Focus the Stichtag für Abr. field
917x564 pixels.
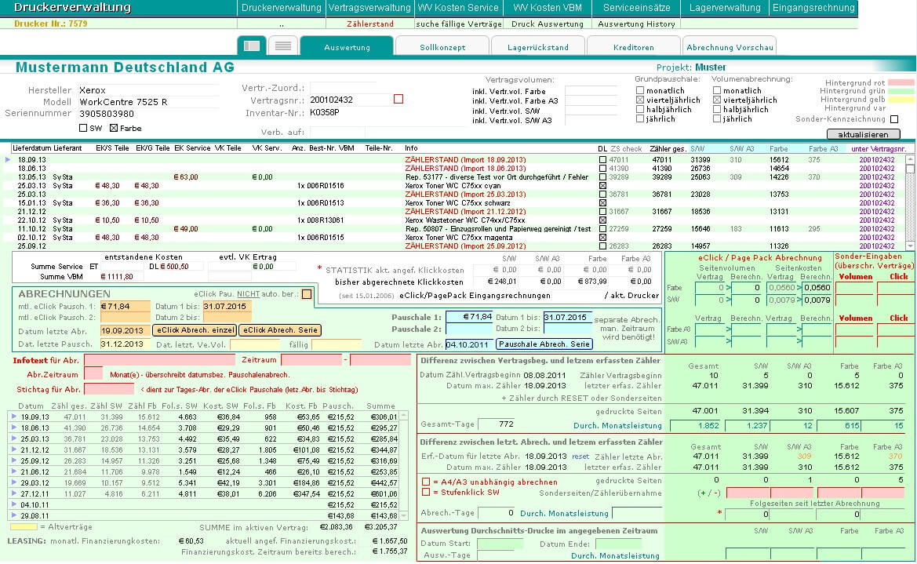click(109, 389)
